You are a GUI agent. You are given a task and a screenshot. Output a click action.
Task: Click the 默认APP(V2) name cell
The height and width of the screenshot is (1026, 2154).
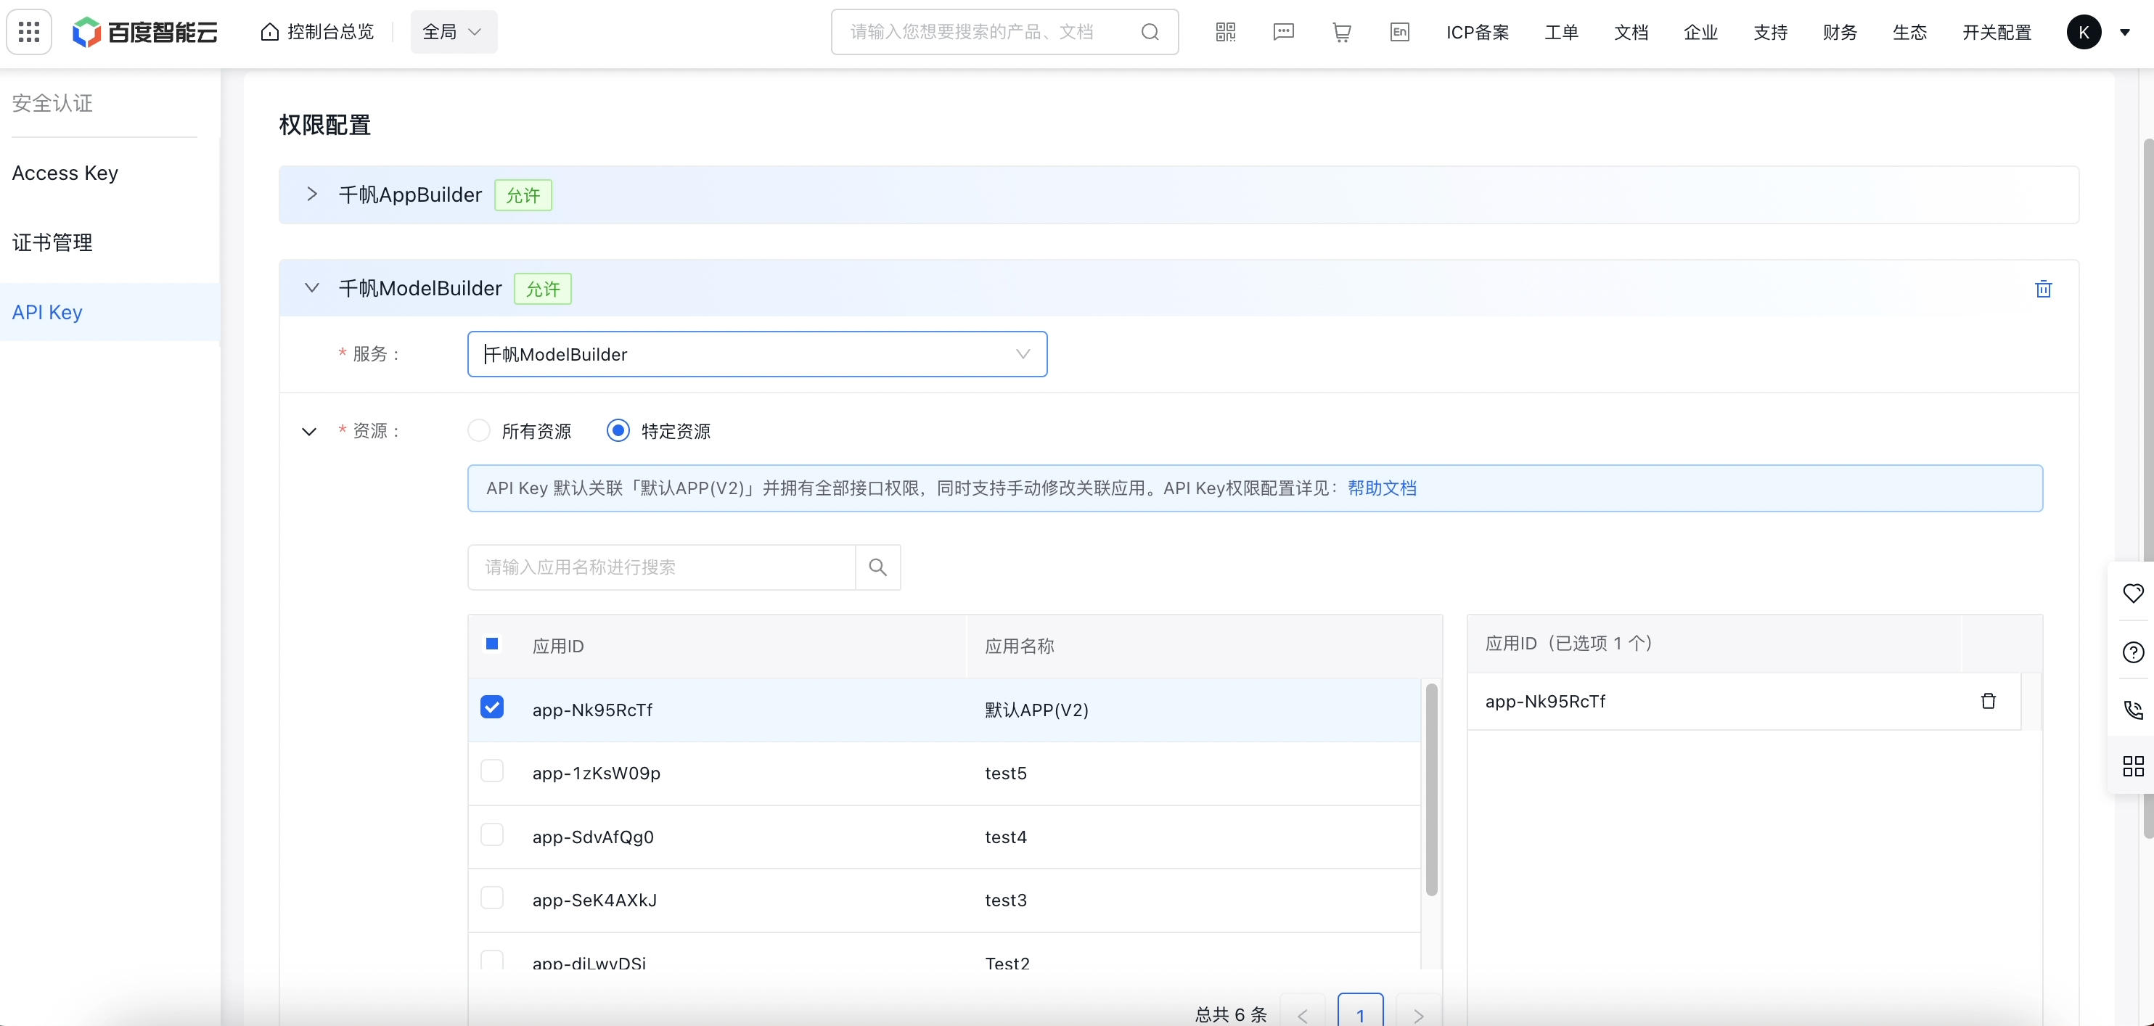coord(1036,710)
